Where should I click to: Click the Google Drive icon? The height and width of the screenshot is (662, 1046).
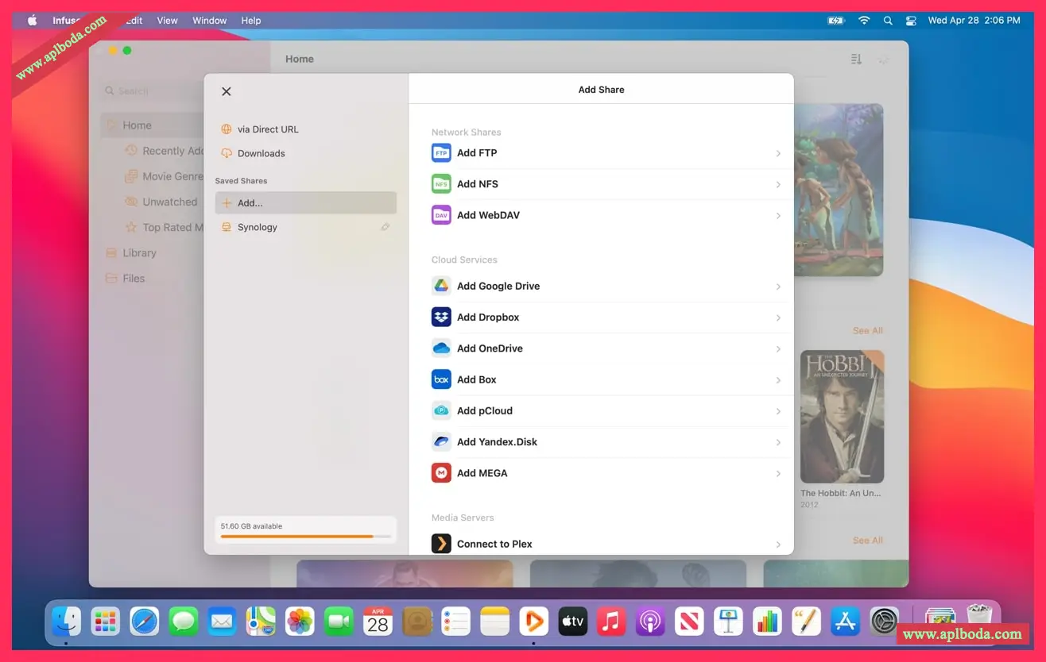click(x=441, y=286)
